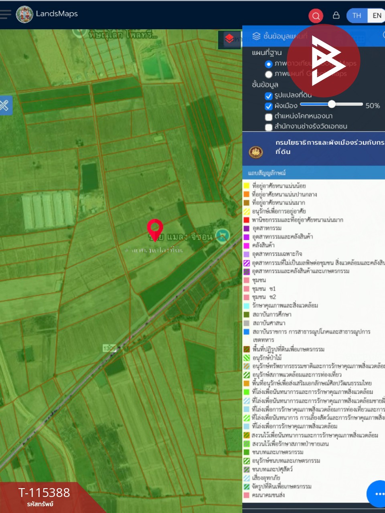Click the padlock login icon
Screen dimensions: 385x513
click(336, 15)
